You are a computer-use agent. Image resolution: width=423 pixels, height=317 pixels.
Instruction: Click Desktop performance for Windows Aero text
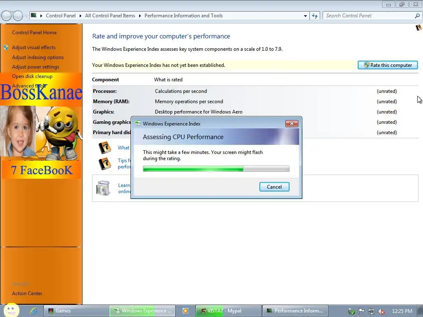tap(199, 111)
